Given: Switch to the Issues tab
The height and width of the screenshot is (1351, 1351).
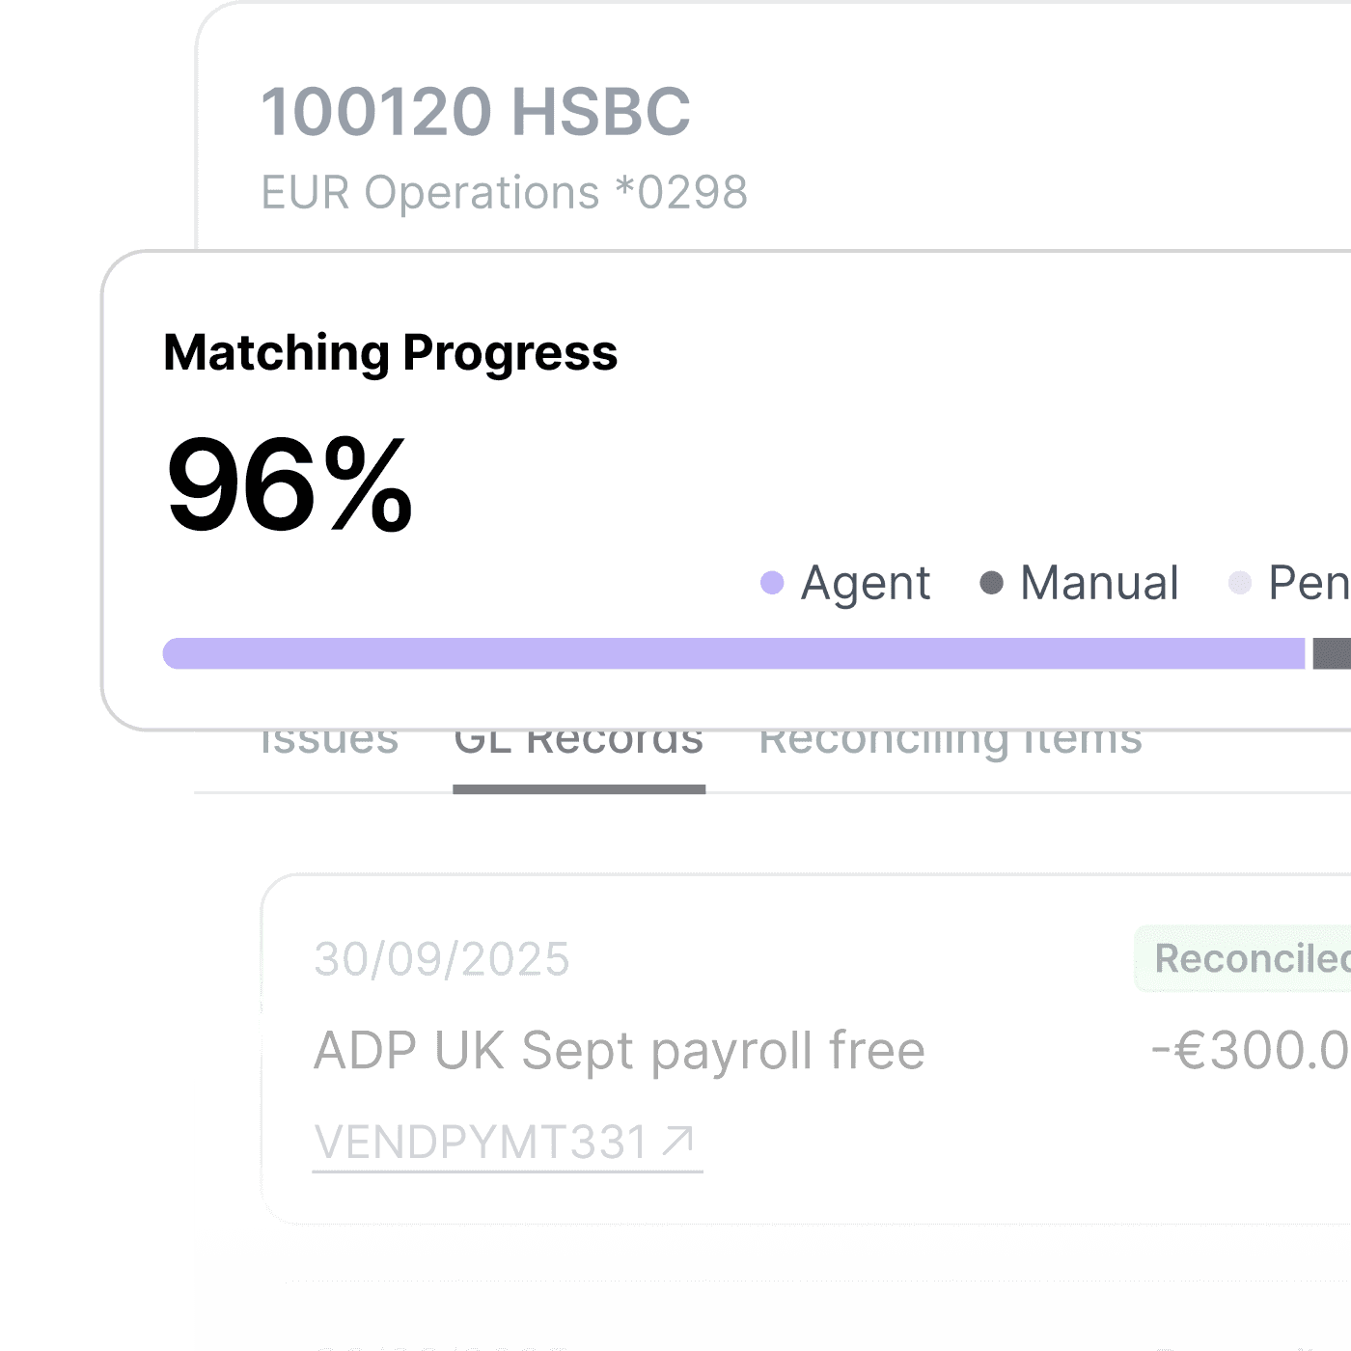Looking at the screenshot, I should (x=329, y=745).
